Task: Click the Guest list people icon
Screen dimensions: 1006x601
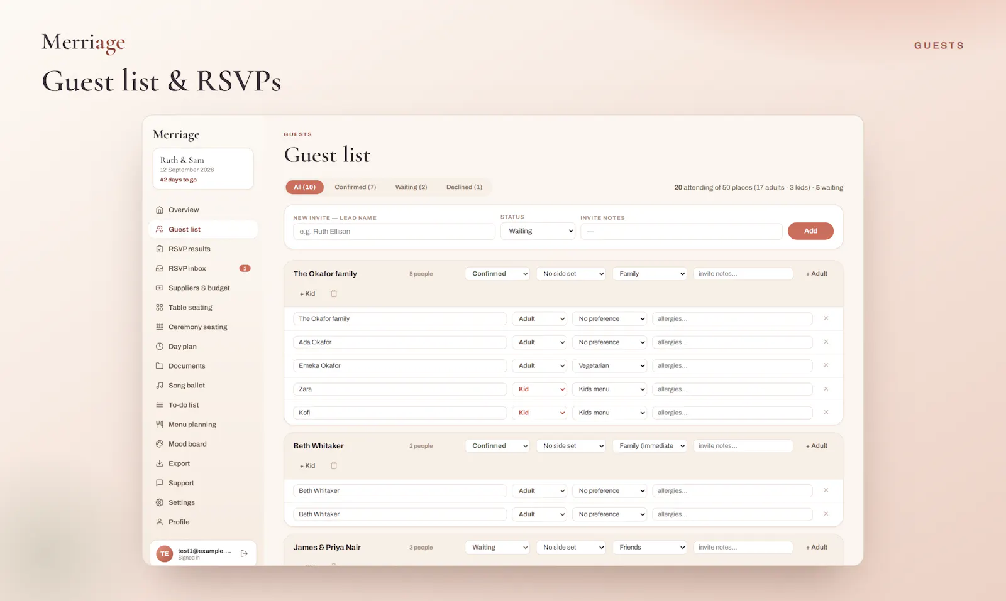Action: point(160,229)
